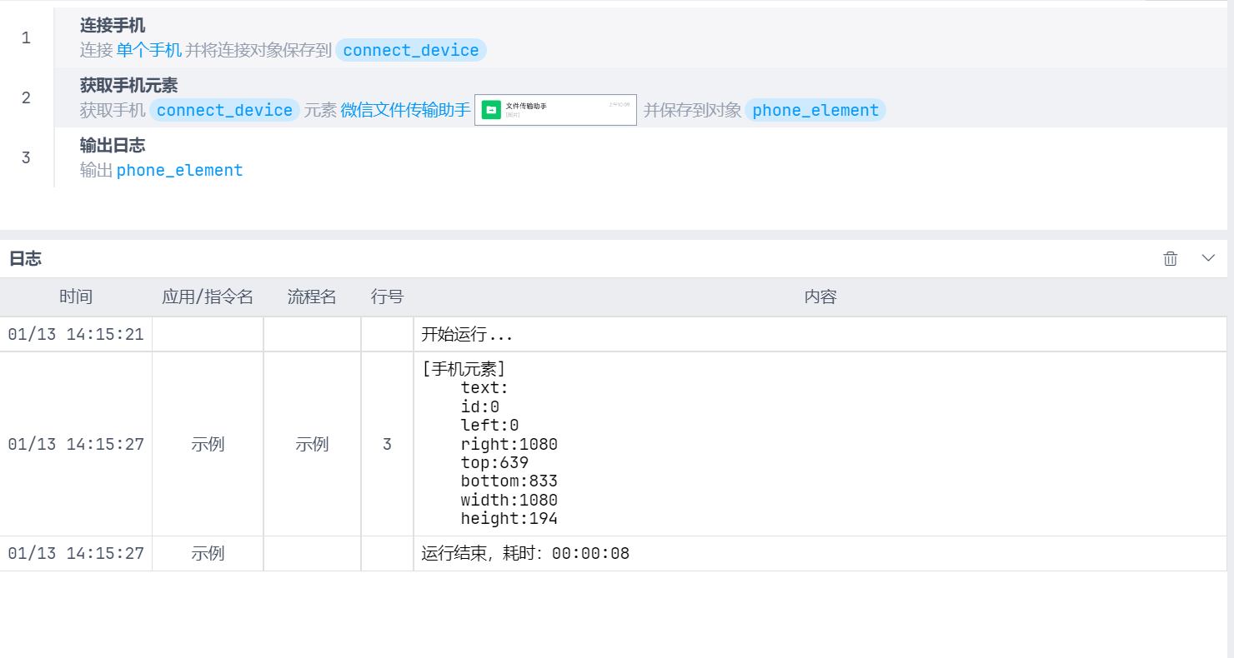This screenshot has width=1234, height=658.
Task: Click the 内容 column header
Action: (x=820, y=297)
